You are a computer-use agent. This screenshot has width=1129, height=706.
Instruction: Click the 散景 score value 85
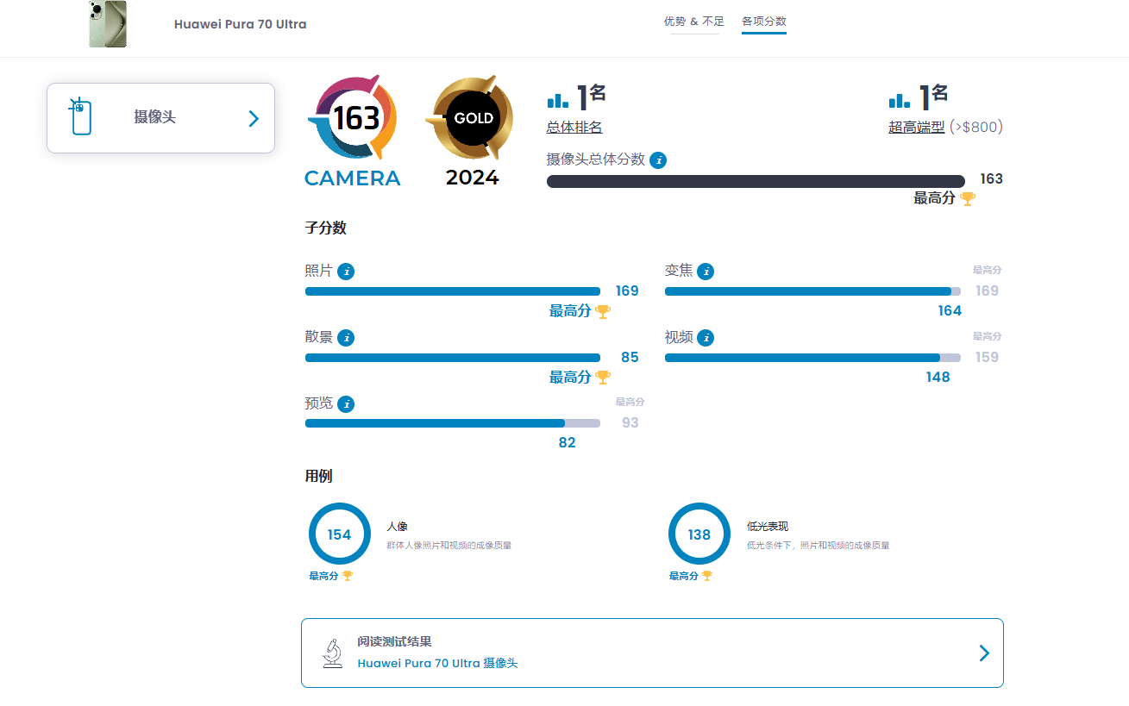coord(630,358)
